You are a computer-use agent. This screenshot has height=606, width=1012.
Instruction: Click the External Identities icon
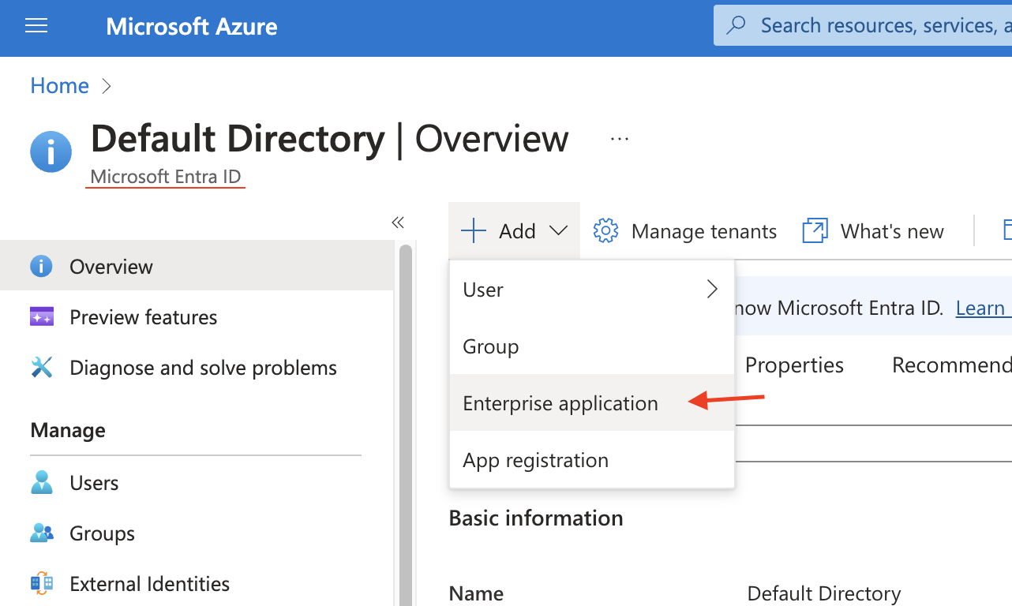coord(41,584)
